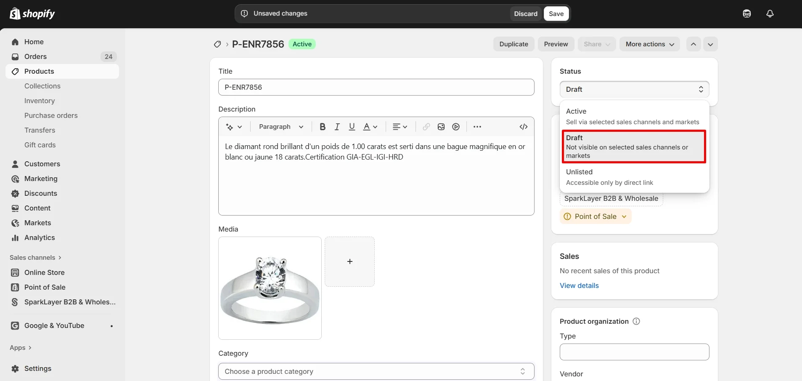
Task: Insert a video in the description editor
Action: 455,126
